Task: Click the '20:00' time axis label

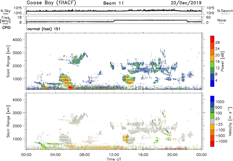Action: pos(172,155)
